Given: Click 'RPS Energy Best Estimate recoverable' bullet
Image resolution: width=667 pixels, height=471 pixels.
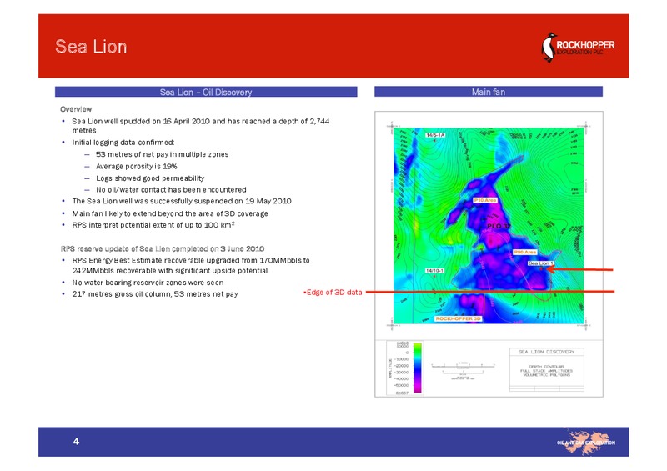Looking at the screenshot, I should 191,265.
